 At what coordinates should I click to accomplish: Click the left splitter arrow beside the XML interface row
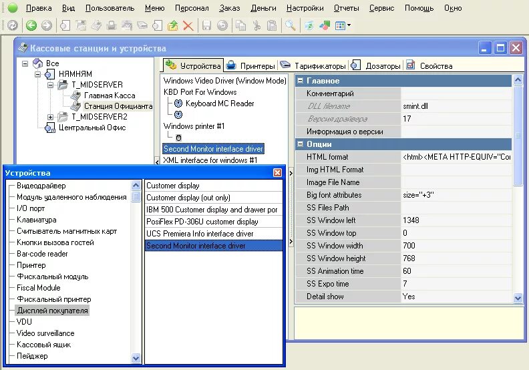[x=157, y=162]
